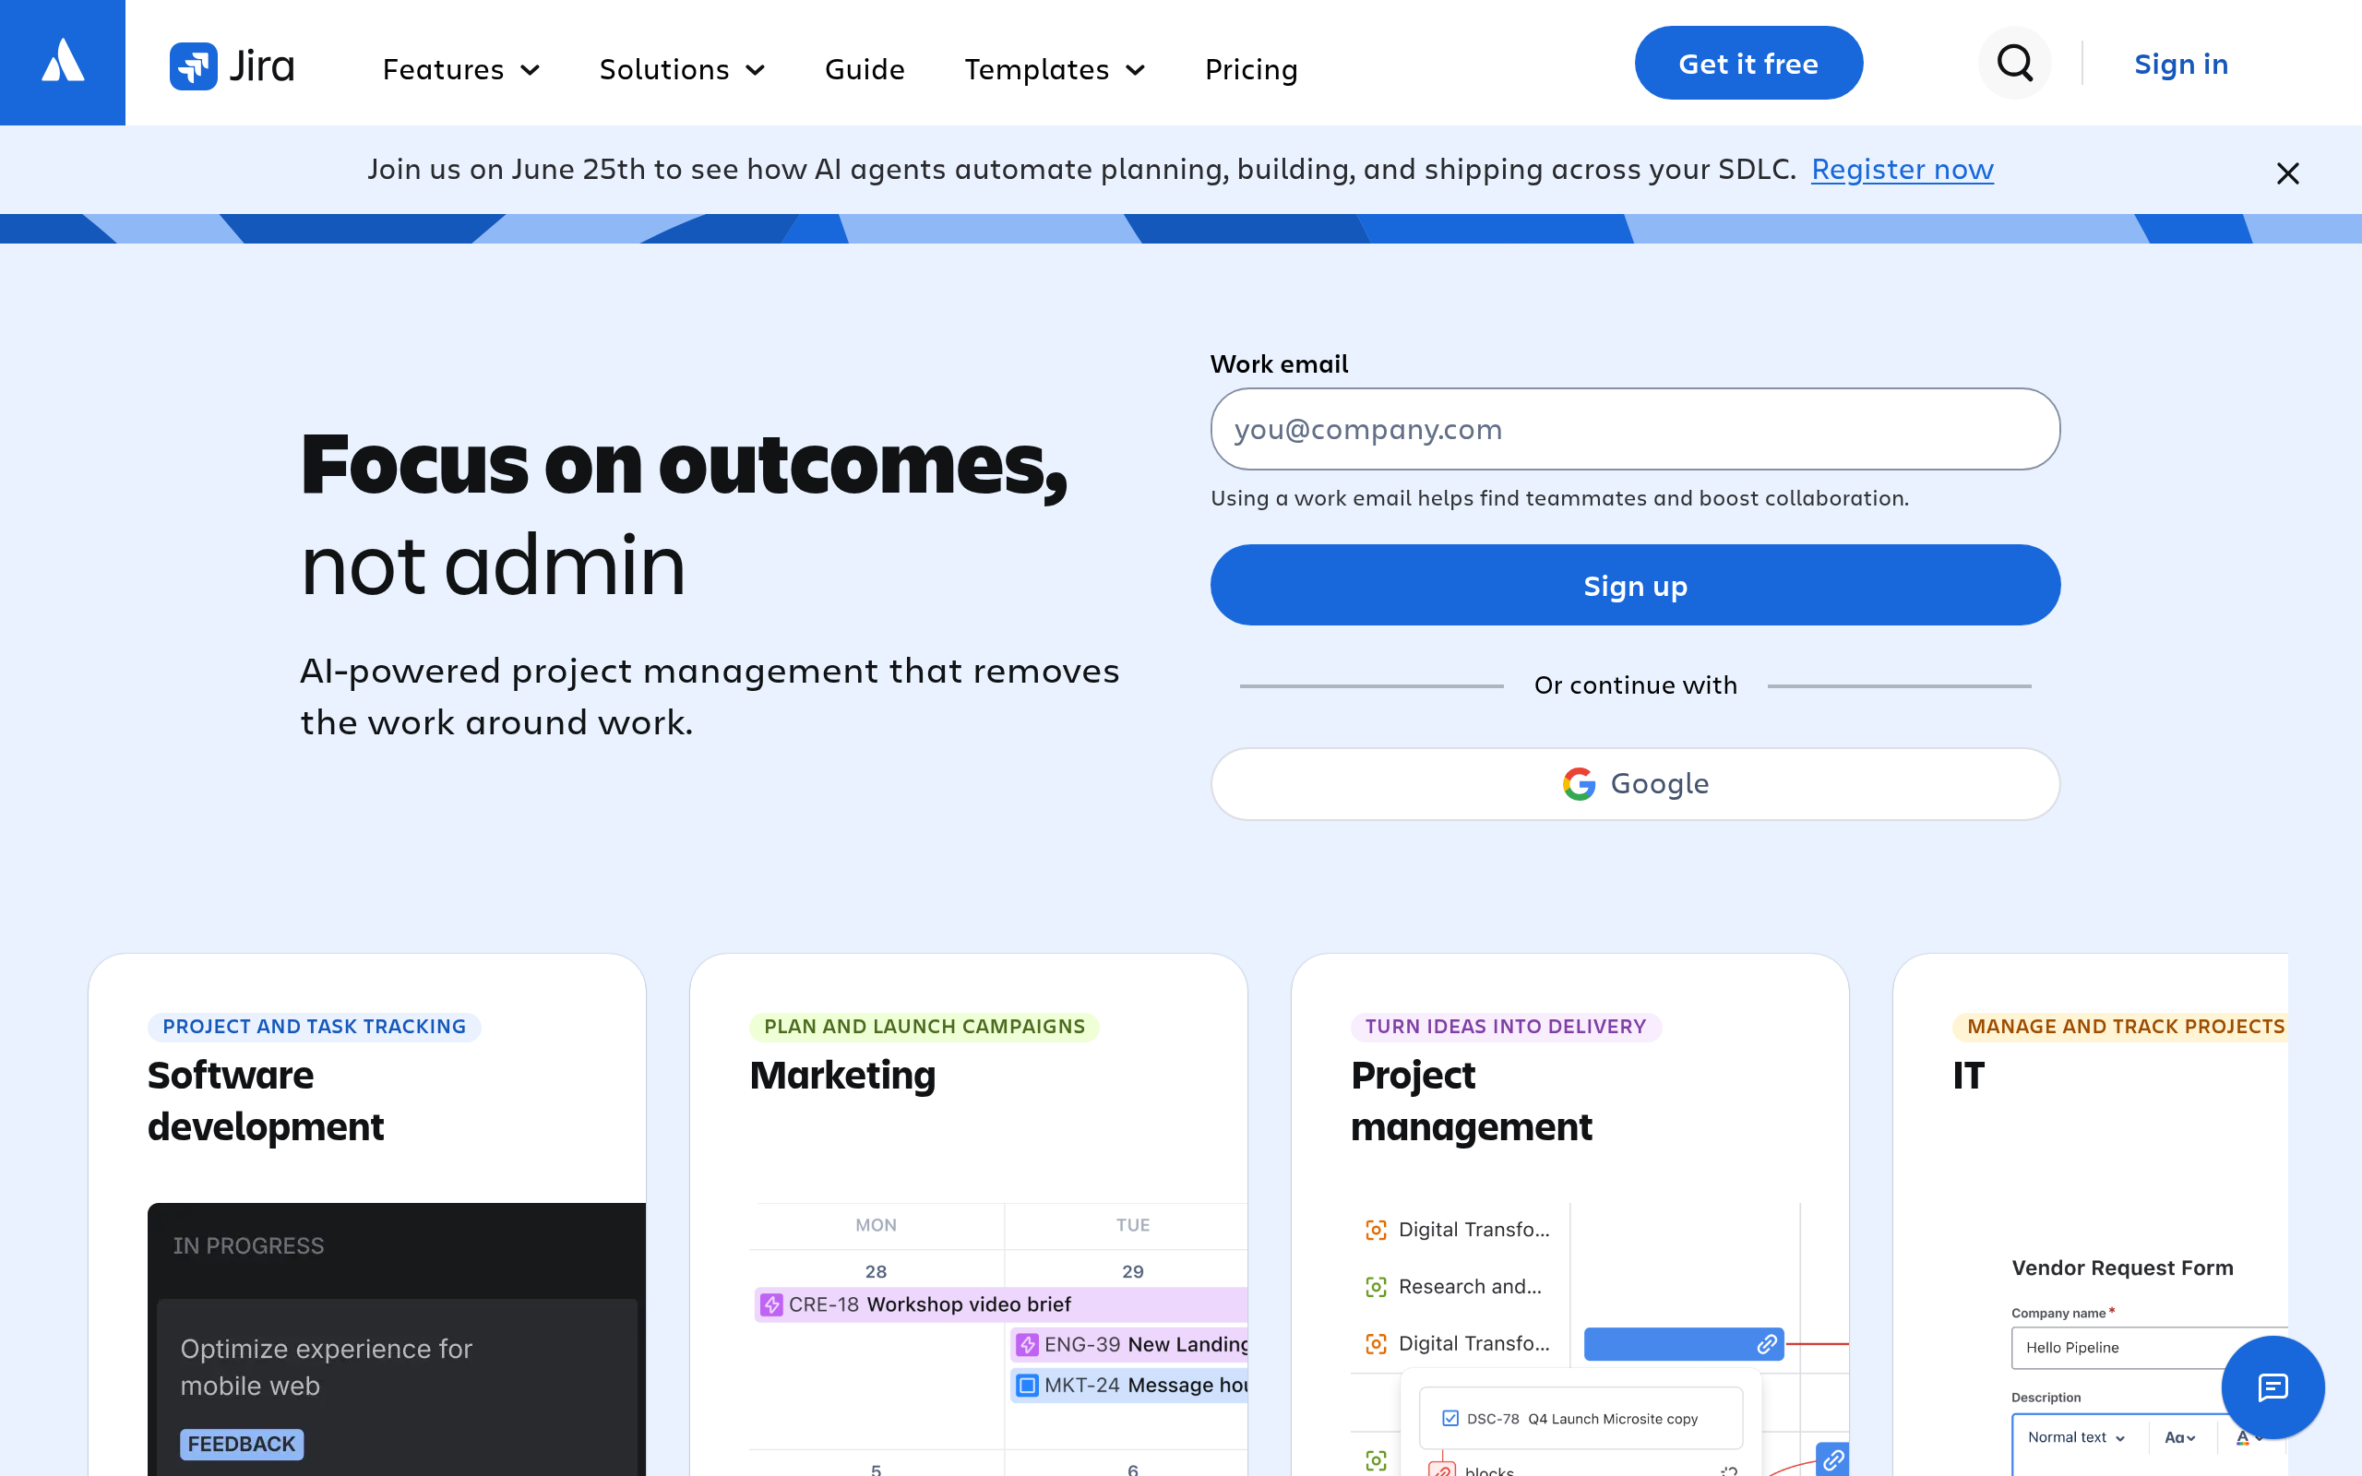Click the ENG-39 purple task icon

(x=1027, y=1345)
